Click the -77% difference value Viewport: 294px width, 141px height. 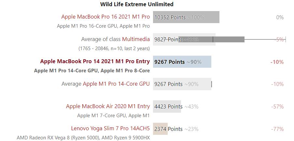click(x=277, y=129)
